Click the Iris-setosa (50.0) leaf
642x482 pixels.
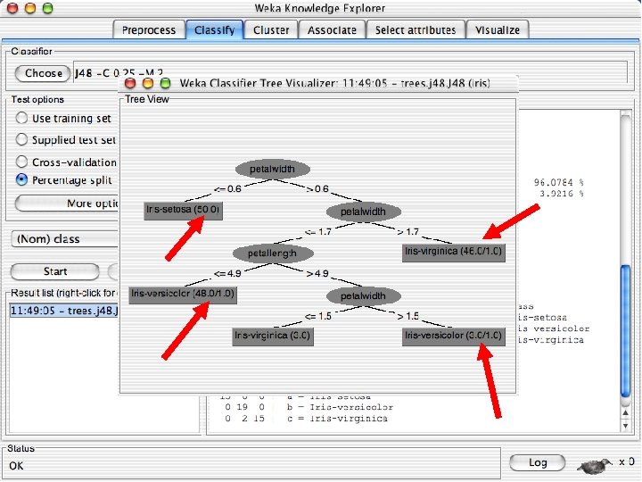tap(183, 211)
